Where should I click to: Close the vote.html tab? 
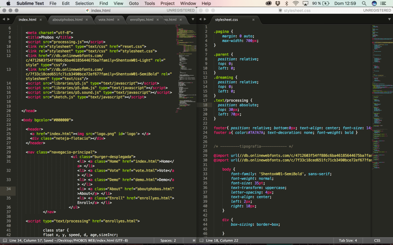118,20
